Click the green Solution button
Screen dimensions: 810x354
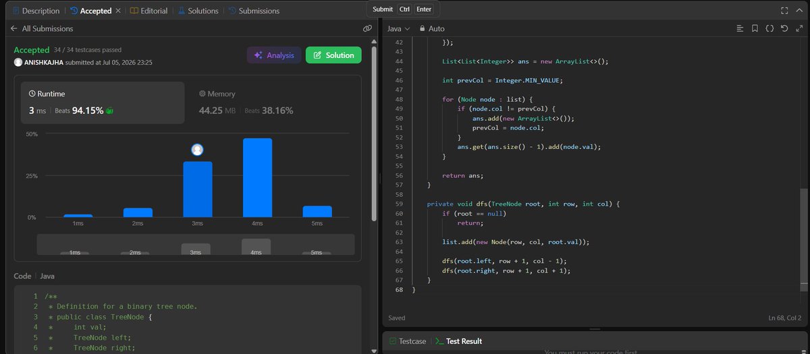click(333, 55)
